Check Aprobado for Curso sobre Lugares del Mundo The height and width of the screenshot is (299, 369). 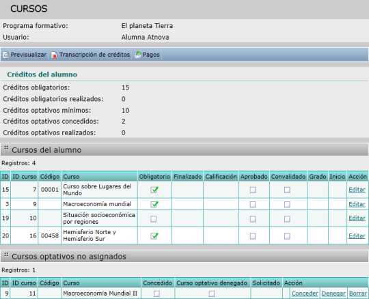(x=253, y=190)
